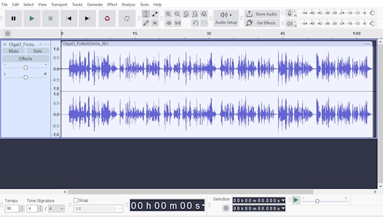Collapse the OlgaO_Fictio track

41,44
